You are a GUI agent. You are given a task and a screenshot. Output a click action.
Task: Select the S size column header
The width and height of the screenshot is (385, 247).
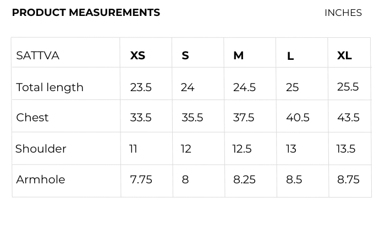185,55
